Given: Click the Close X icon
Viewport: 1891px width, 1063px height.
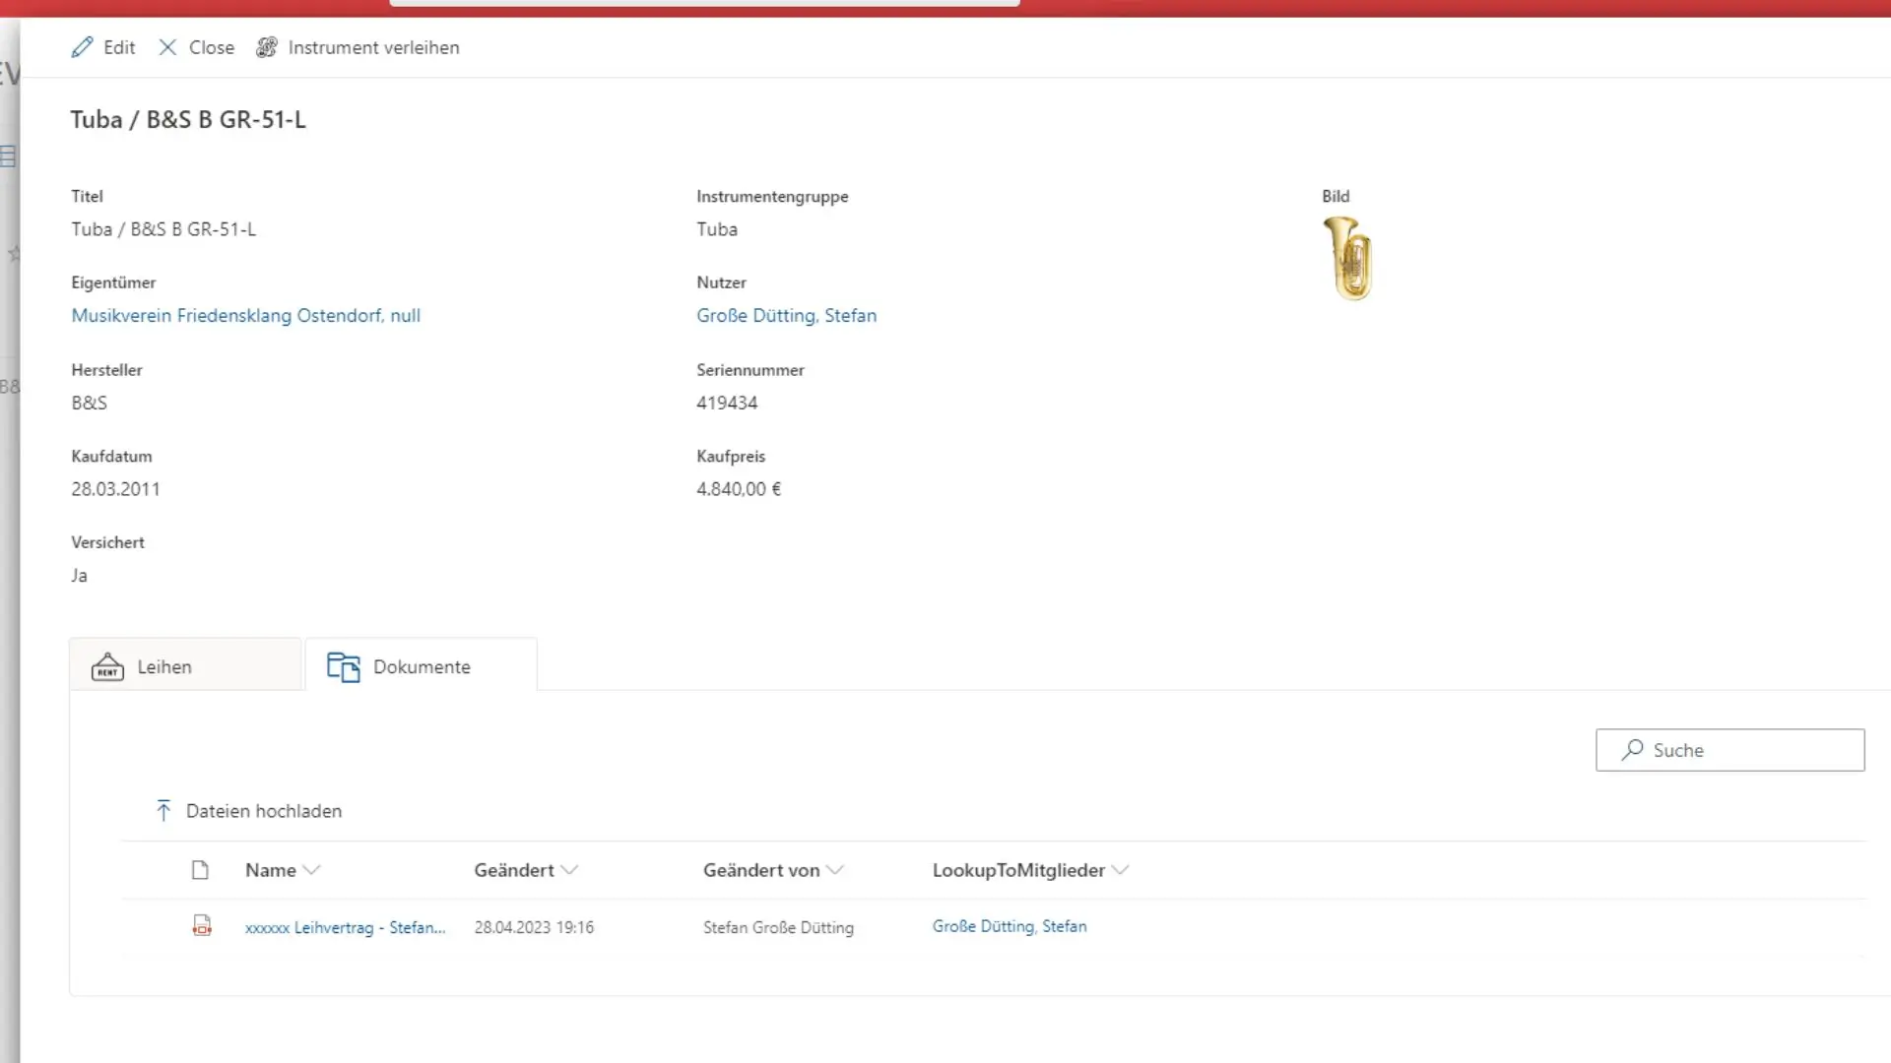Looking at the screenshot, I should click(167, 46).
